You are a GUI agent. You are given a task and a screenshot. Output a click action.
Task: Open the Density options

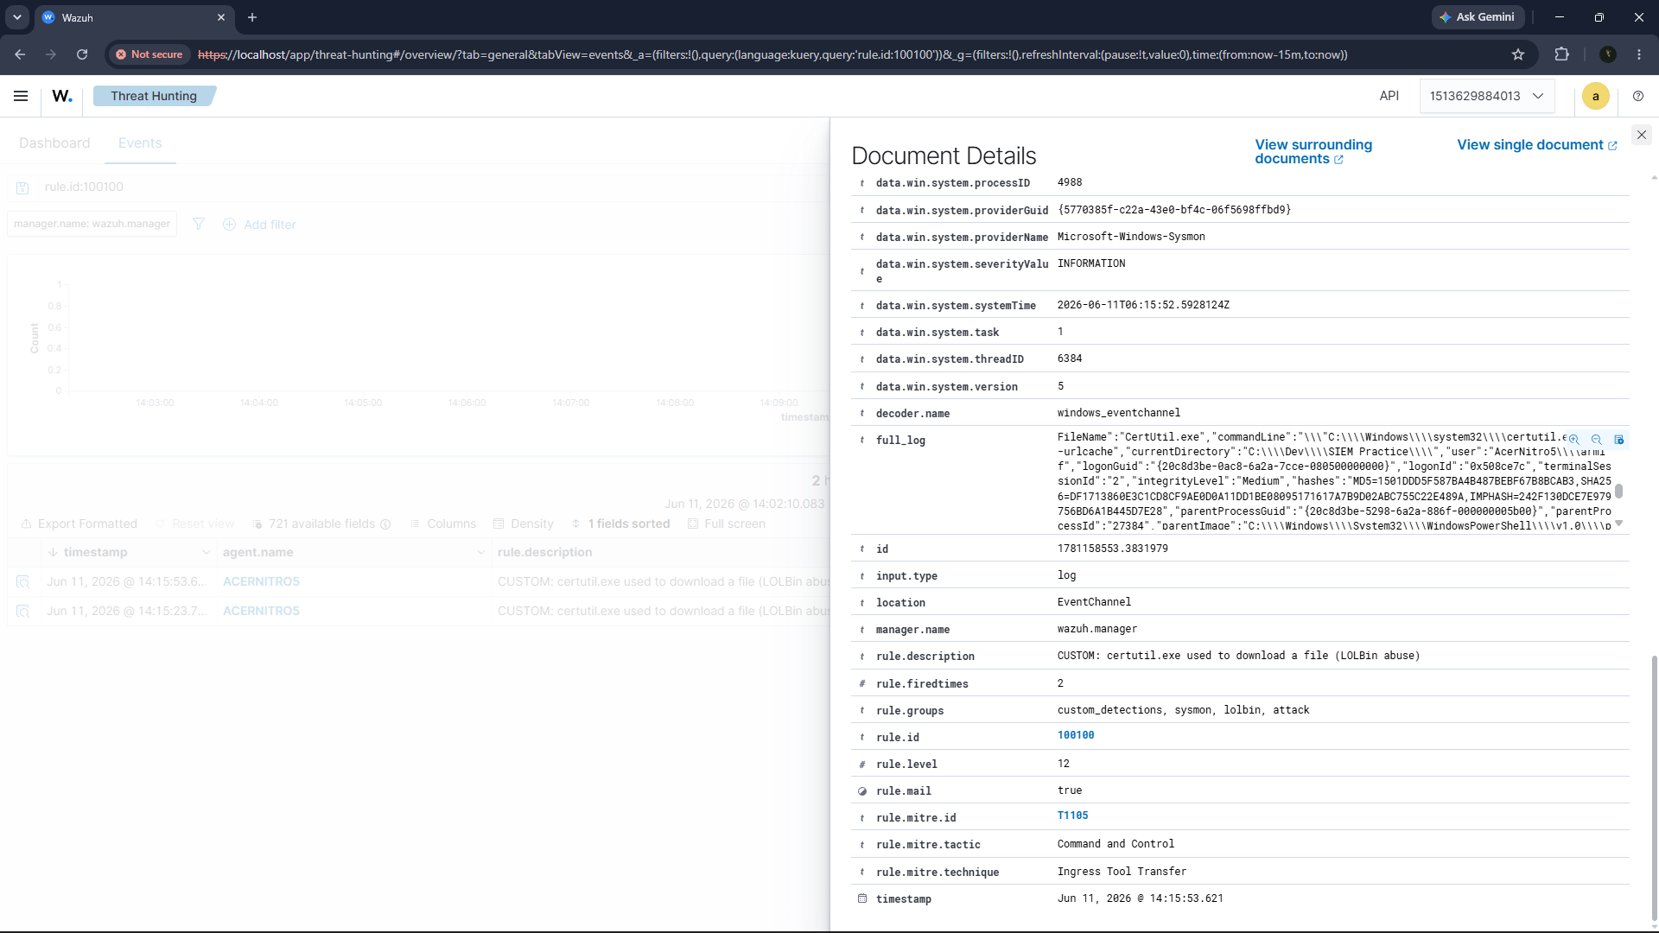pyautogui.click(x=524, y=524)
